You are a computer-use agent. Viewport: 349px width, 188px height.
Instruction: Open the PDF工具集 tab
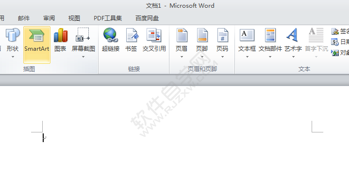pyautogui.click(x=108, y=18)
